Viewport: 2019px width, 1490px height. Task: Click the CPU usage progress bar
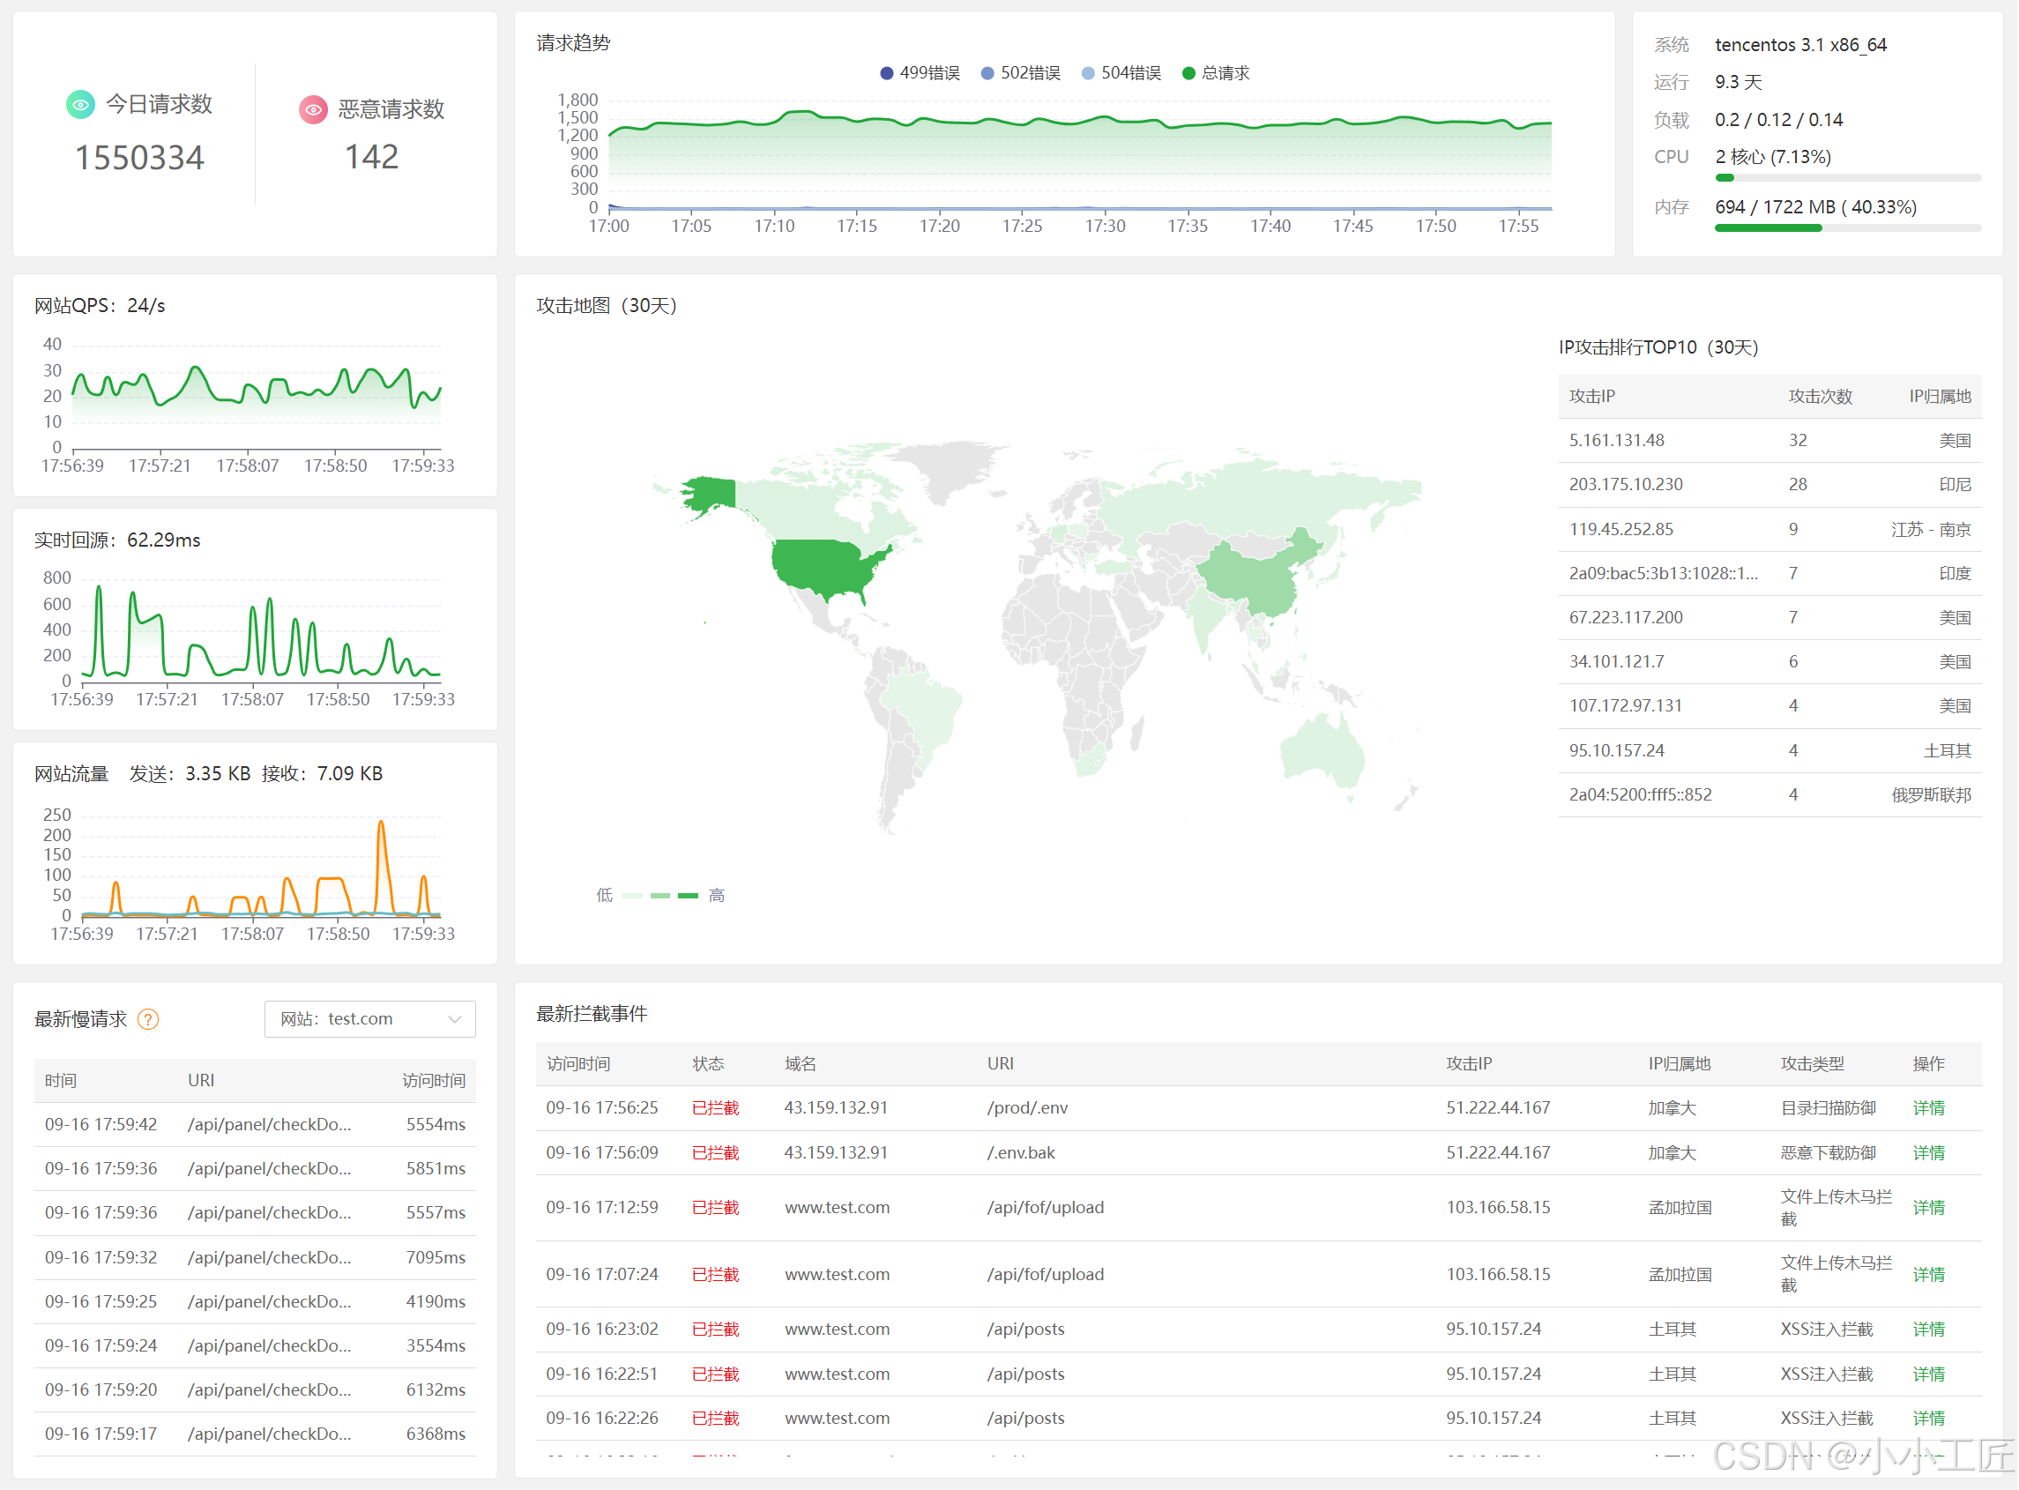pyautogui.click(x=1847, y=178)
